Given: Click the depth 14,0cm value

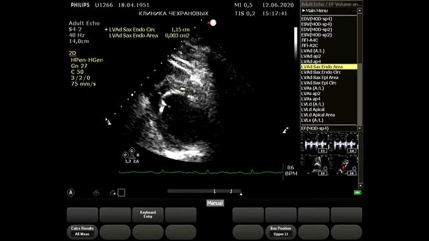Looking at the screenshot, I should point(79,42).
